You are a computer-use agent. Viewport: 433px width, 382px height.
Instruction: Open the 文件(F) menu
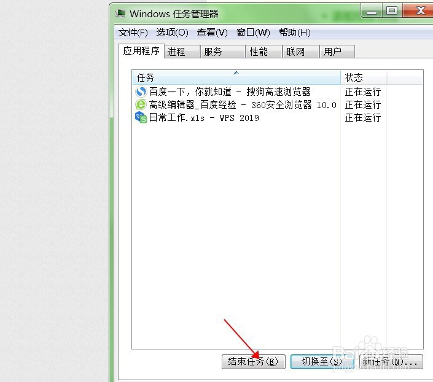pos(133,33)
